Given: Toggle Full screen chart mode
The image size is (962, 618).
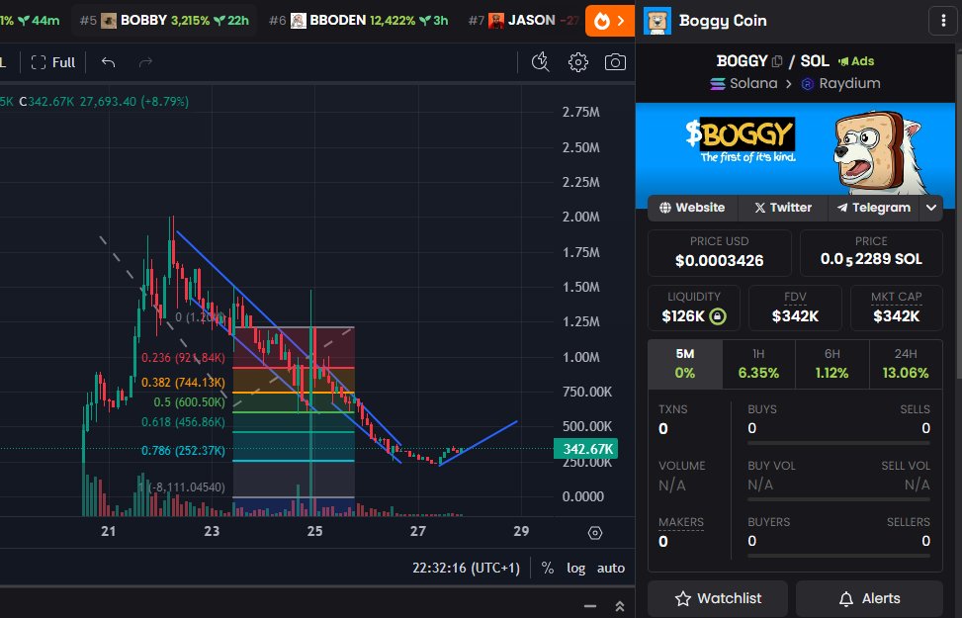Looking at the screenshot, I should click(x=53, y=62).
